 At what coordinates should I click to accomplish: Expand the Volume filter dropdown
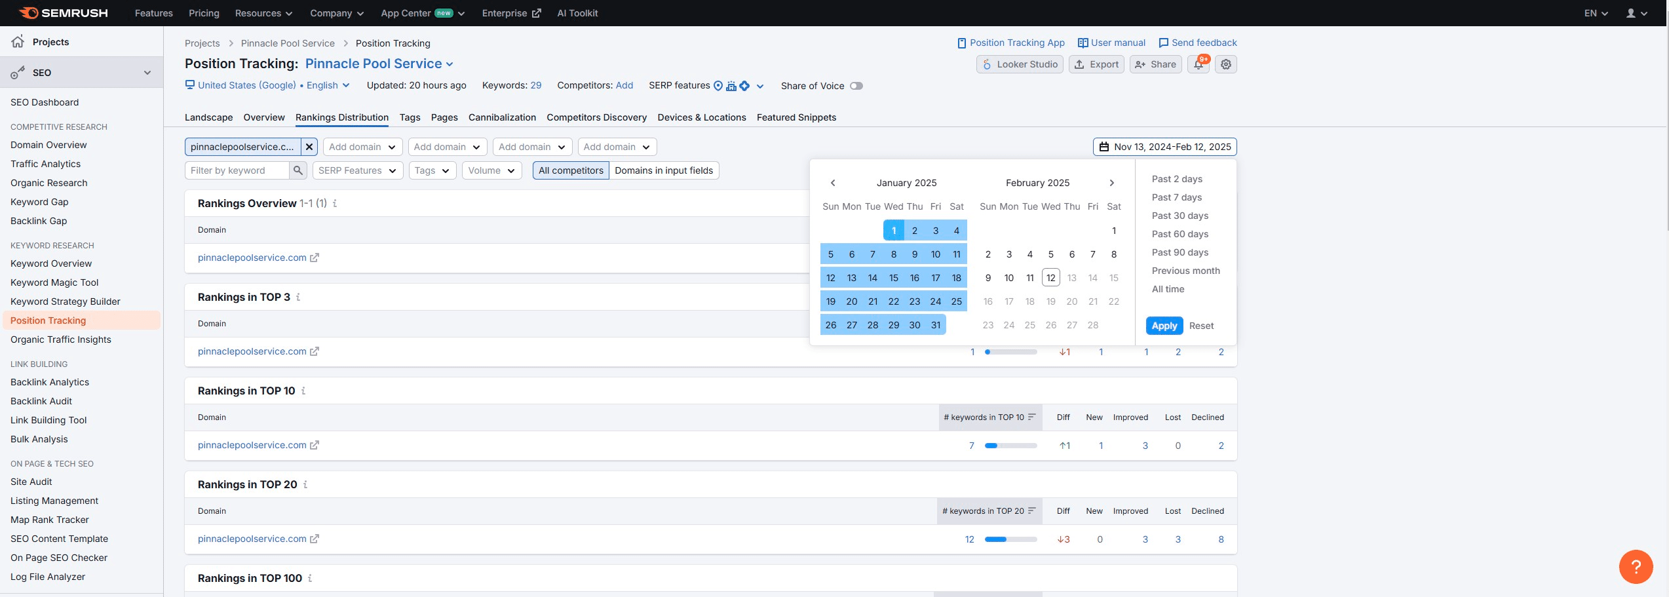[x=491, y=170]
